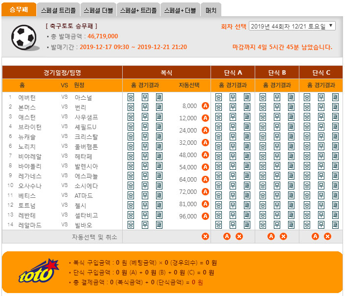Select the 매치 tab
The image size is (345, 296).
tap(211, 10)
